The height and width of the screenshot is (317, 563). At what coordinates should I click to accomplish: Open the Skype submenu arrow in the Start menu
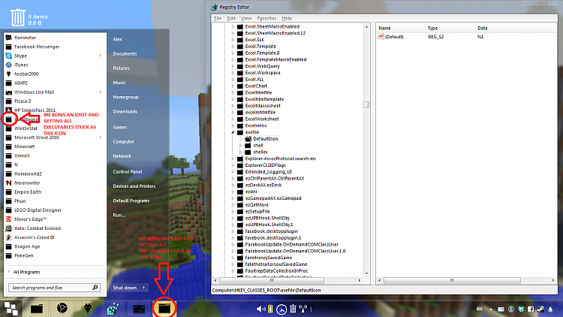coord(101,56)
